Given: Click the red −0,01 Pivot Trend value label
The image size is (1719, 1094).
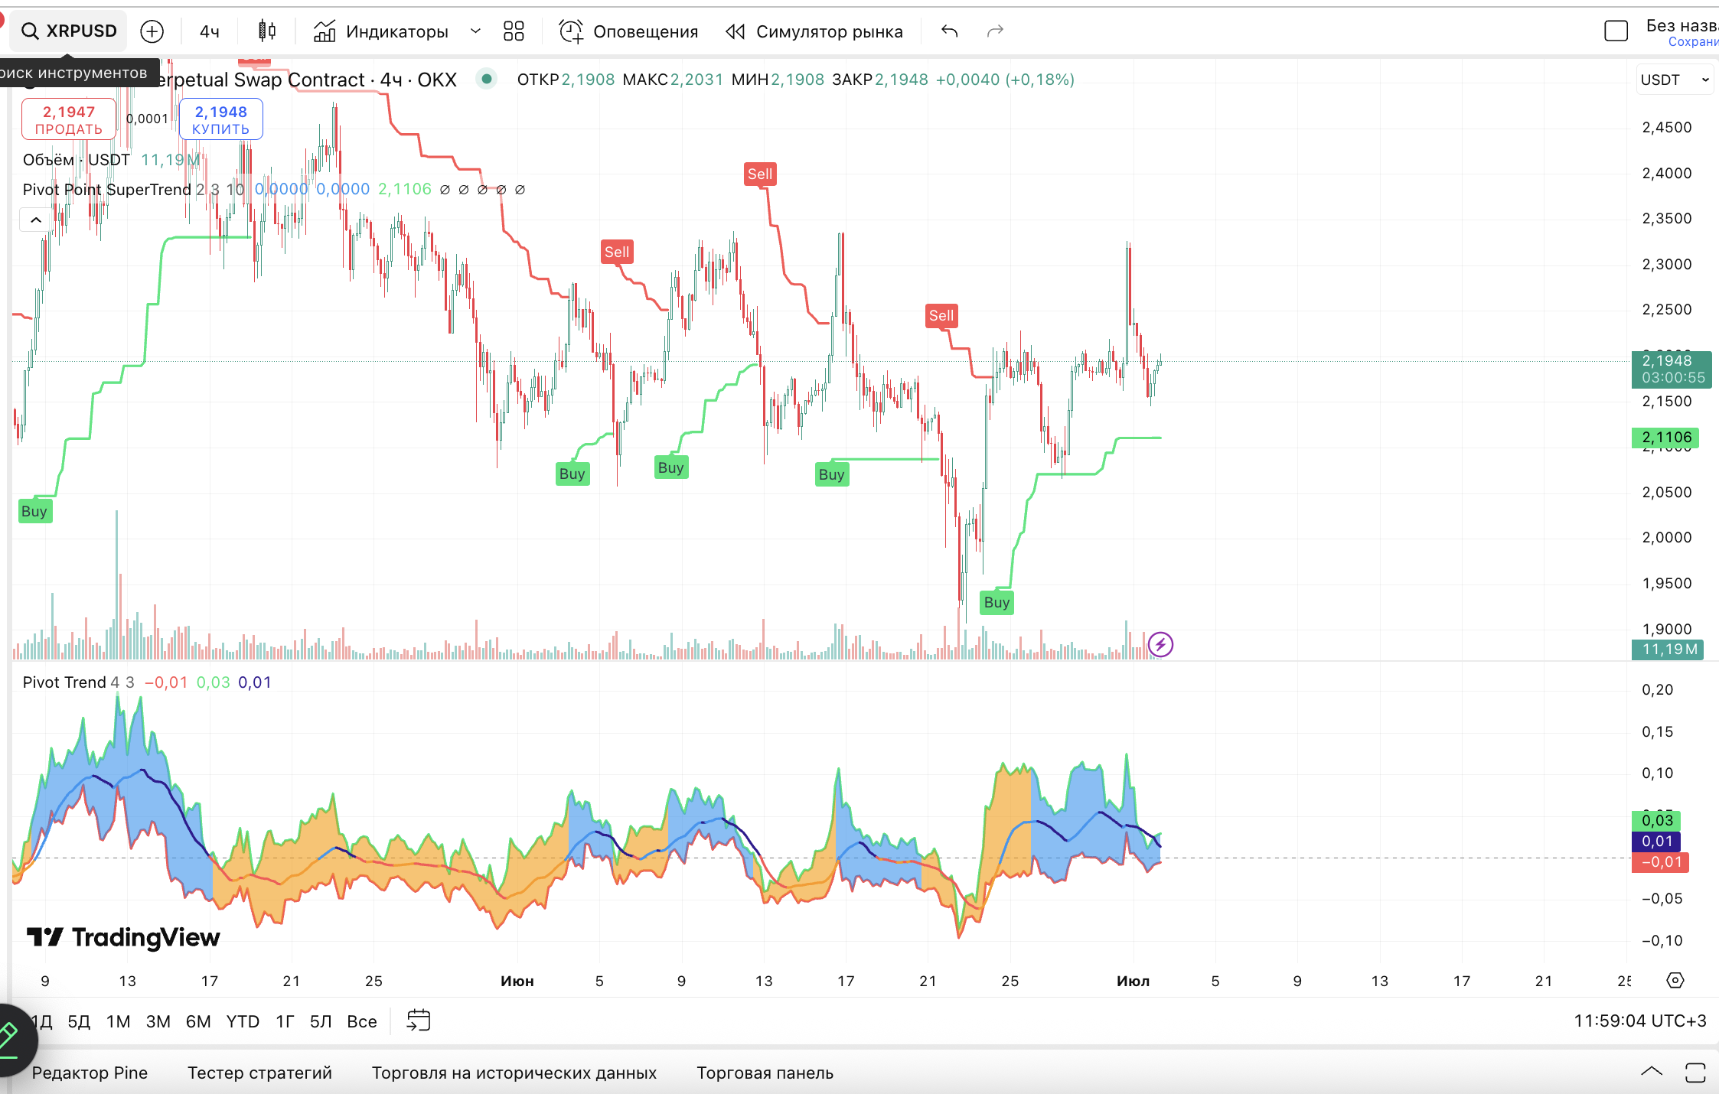Looking at the screenshot, I should pyautogui.click(x=1660, y=862).
